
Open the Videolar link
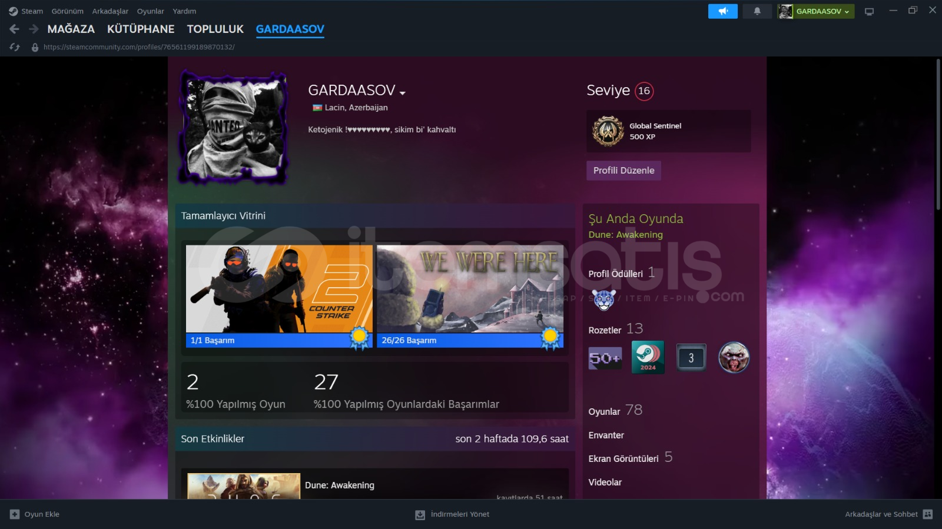[605, 482]
